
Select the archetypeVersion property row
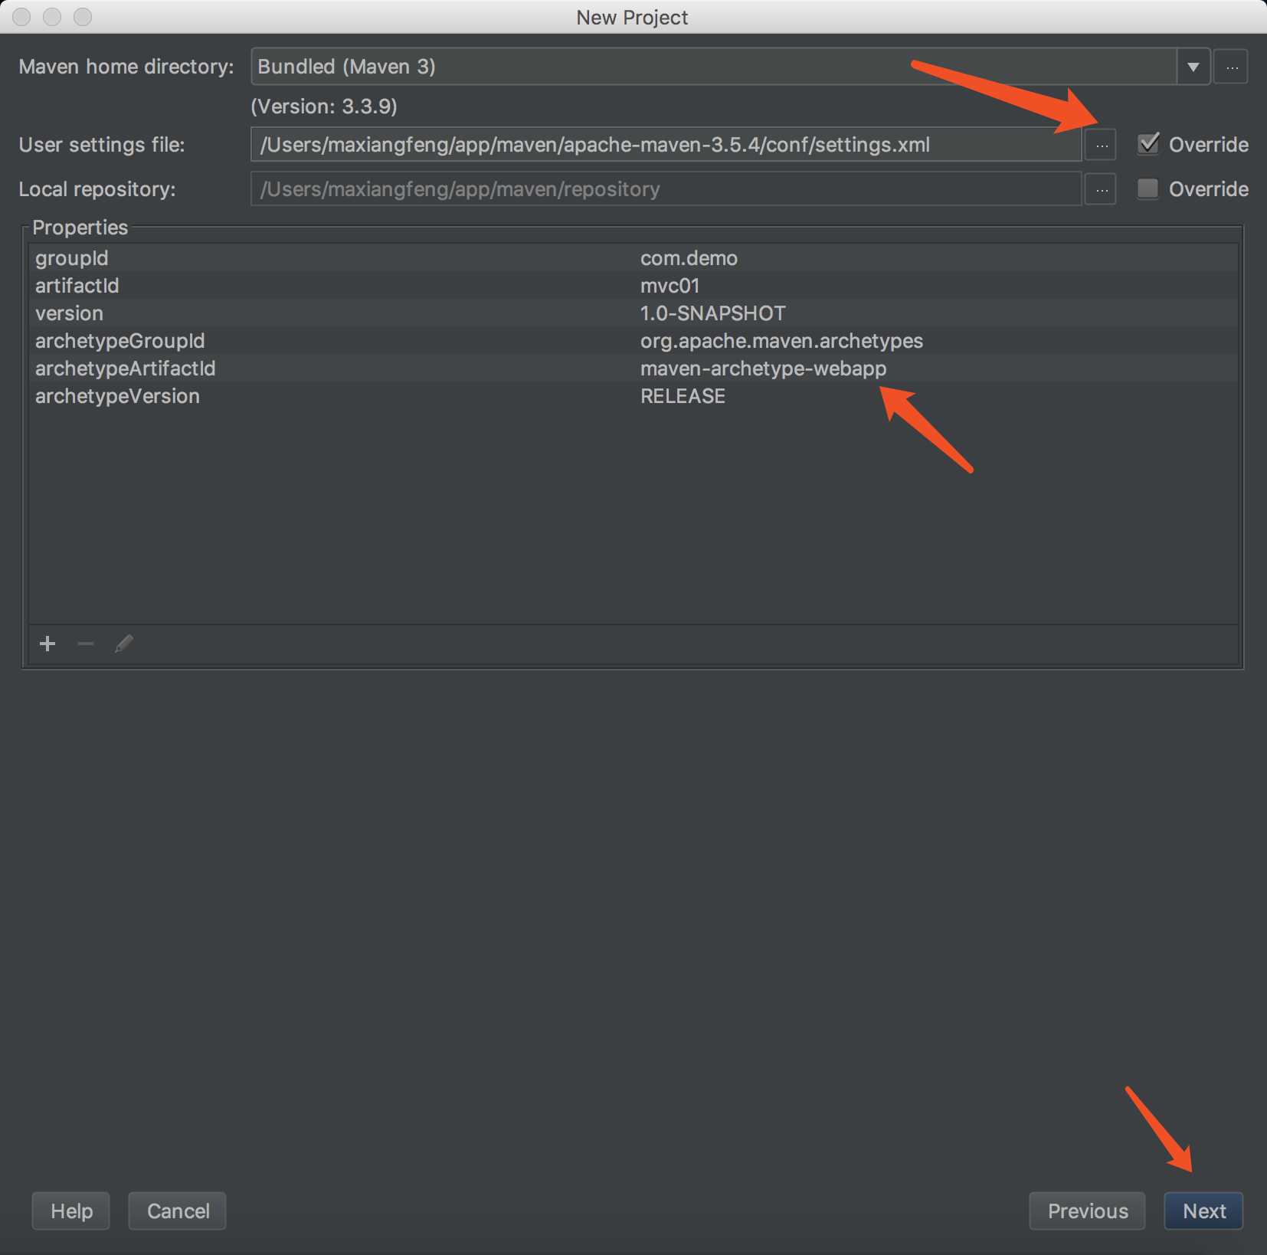[633, 396]
